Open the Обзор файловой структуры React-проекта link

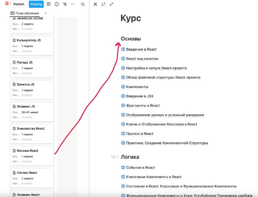click(x=163, y=77)
